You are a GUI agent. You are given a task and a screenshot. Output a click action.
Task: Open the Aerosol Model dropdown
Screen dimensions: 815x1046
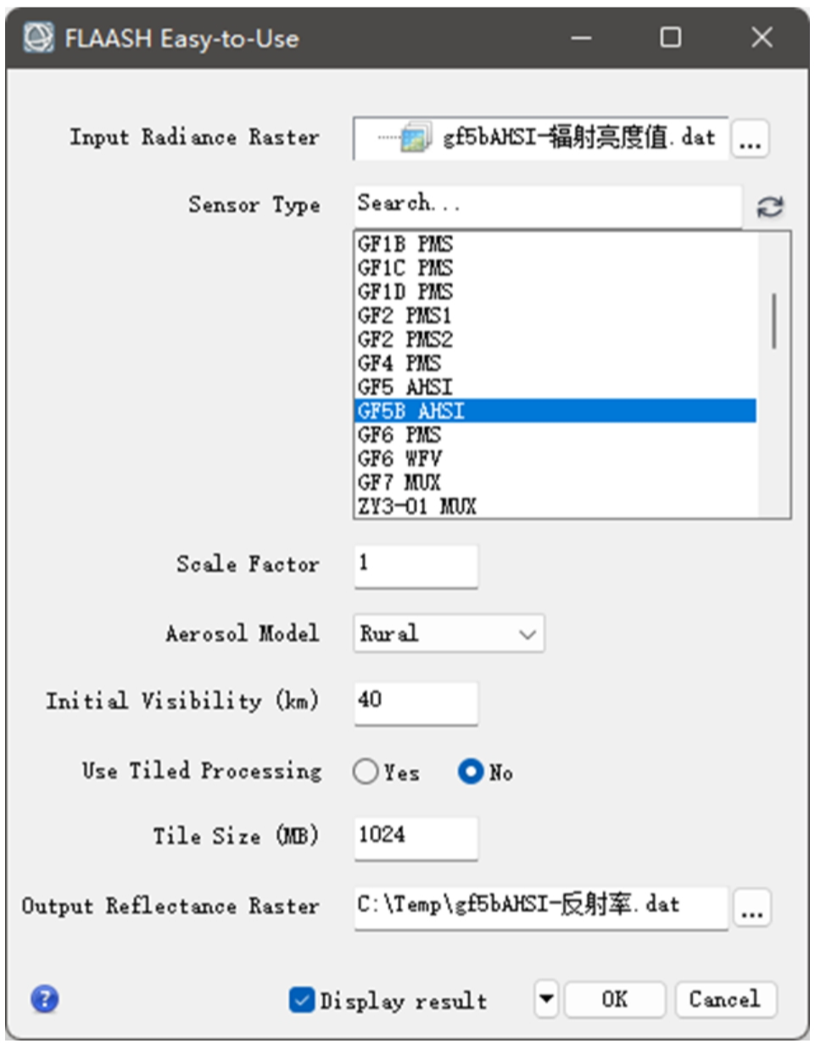click(449, 634)
